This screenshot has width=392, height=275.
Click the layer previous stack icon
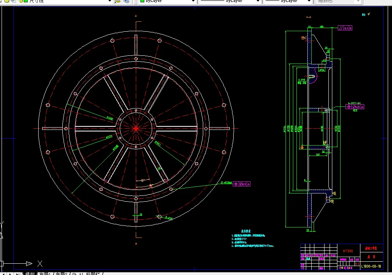pyautogui.click(x=126, y=1)
